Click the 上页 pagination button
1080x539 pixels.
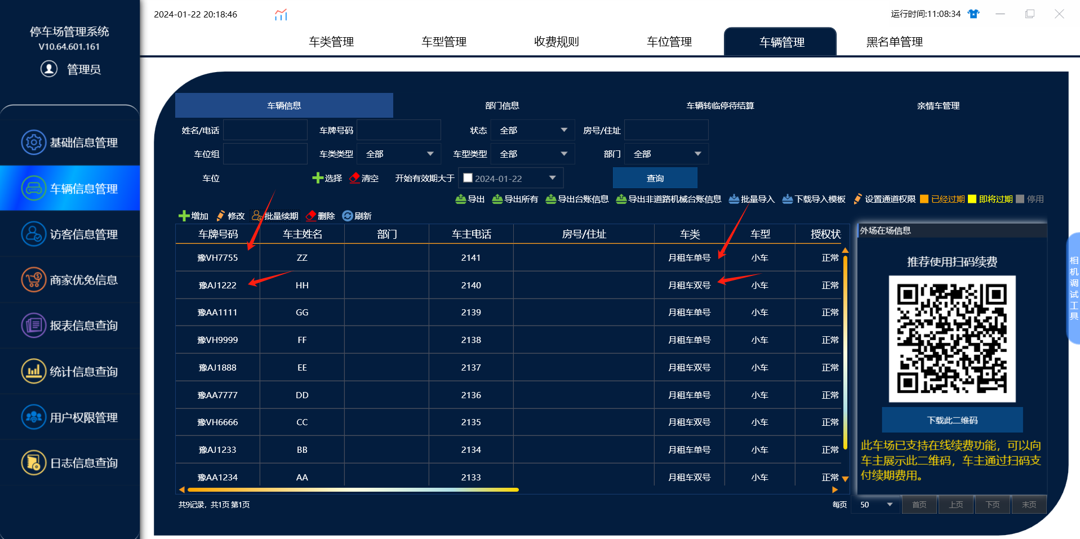pos(956,505)
